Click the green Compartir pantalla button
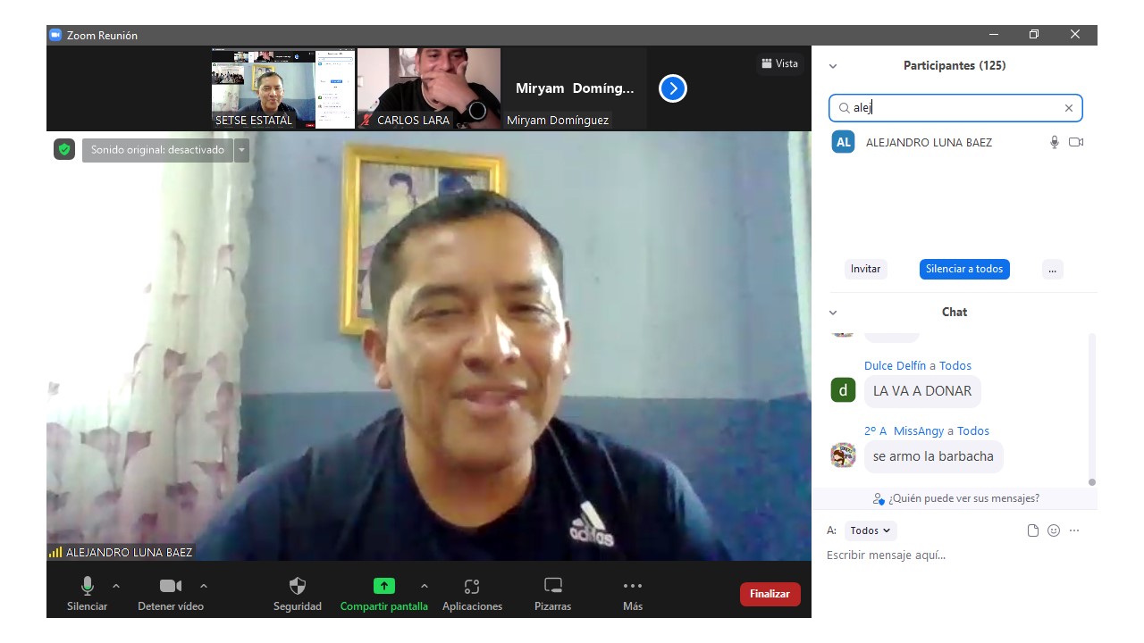The image size is (1144, 643). coord(383,594)
